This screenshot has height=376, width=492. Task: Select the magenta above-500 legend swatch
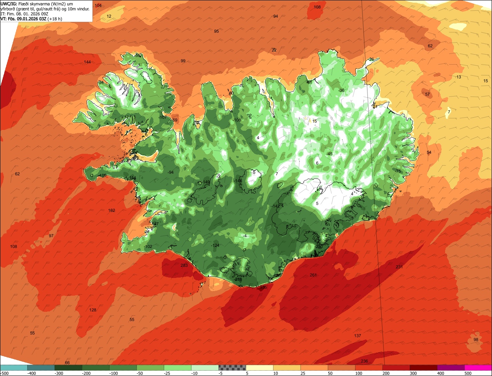478,368
